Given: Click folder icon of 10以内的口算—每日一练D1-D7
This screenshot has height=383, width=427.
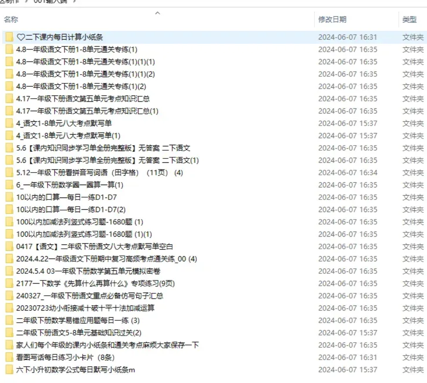Looking at the screenshot, I should (x=9, y=197).
